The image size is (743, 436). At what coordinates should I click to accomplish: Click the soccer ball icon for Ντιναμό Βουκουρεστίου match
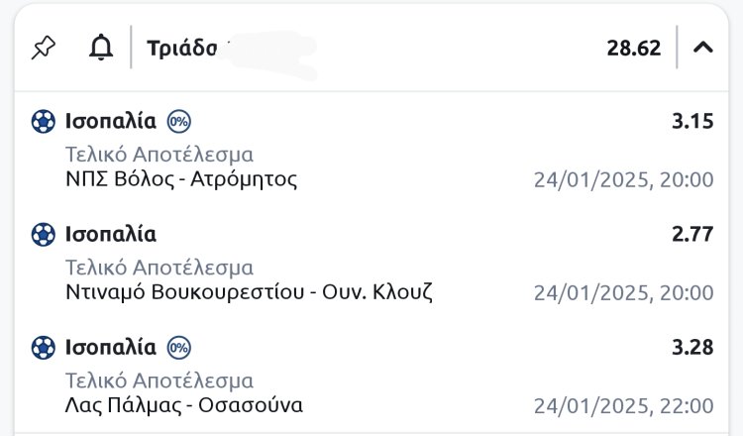43,235
